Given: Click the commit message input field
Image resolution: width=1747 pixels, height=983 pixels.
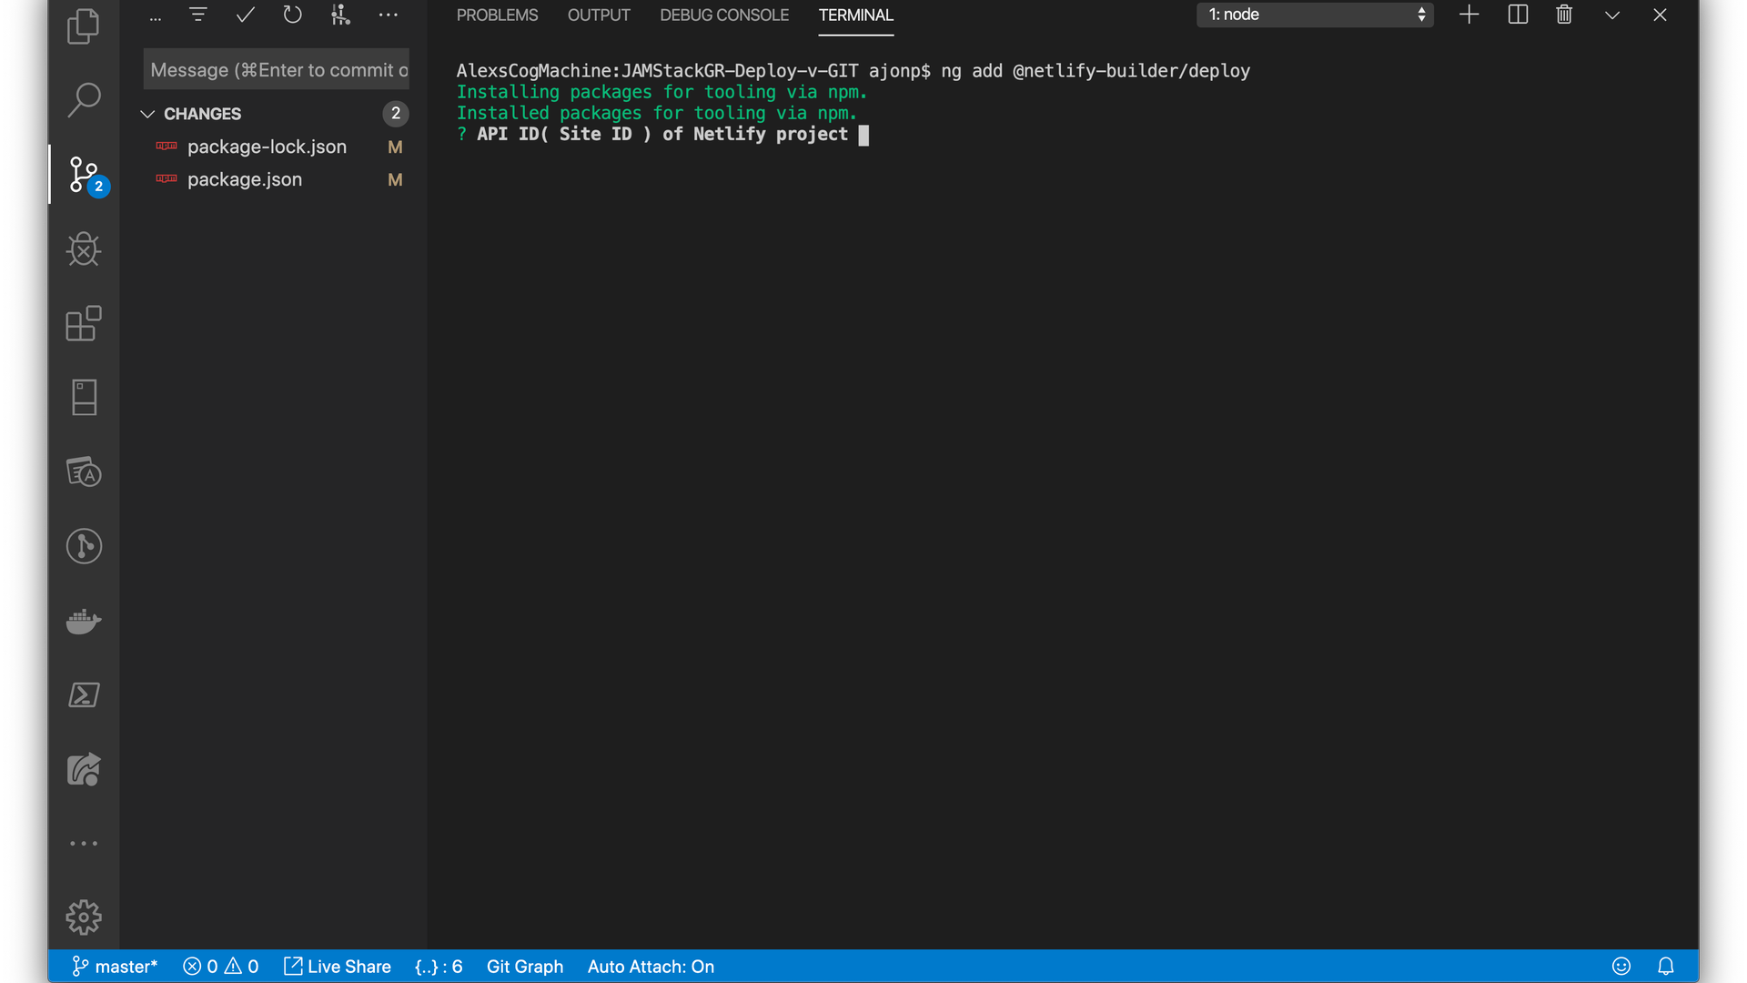Looking at the screenshot, I should pyautogui.click(x=277, y=70).
